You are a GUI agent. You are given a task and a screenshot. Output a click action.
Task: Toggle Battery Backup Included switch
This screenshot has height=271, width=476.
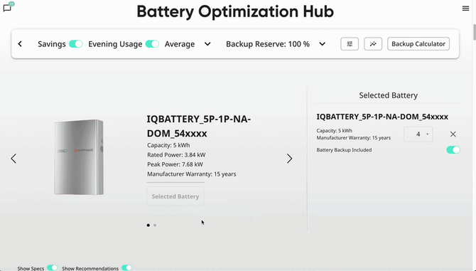coord(453,150)
